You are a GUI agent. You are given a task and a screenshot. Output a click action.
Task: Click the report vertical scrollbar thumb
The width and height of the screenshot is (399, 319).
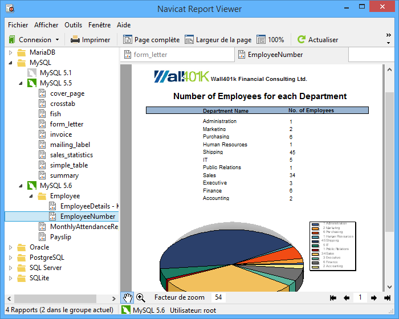(x=389, y=162)
